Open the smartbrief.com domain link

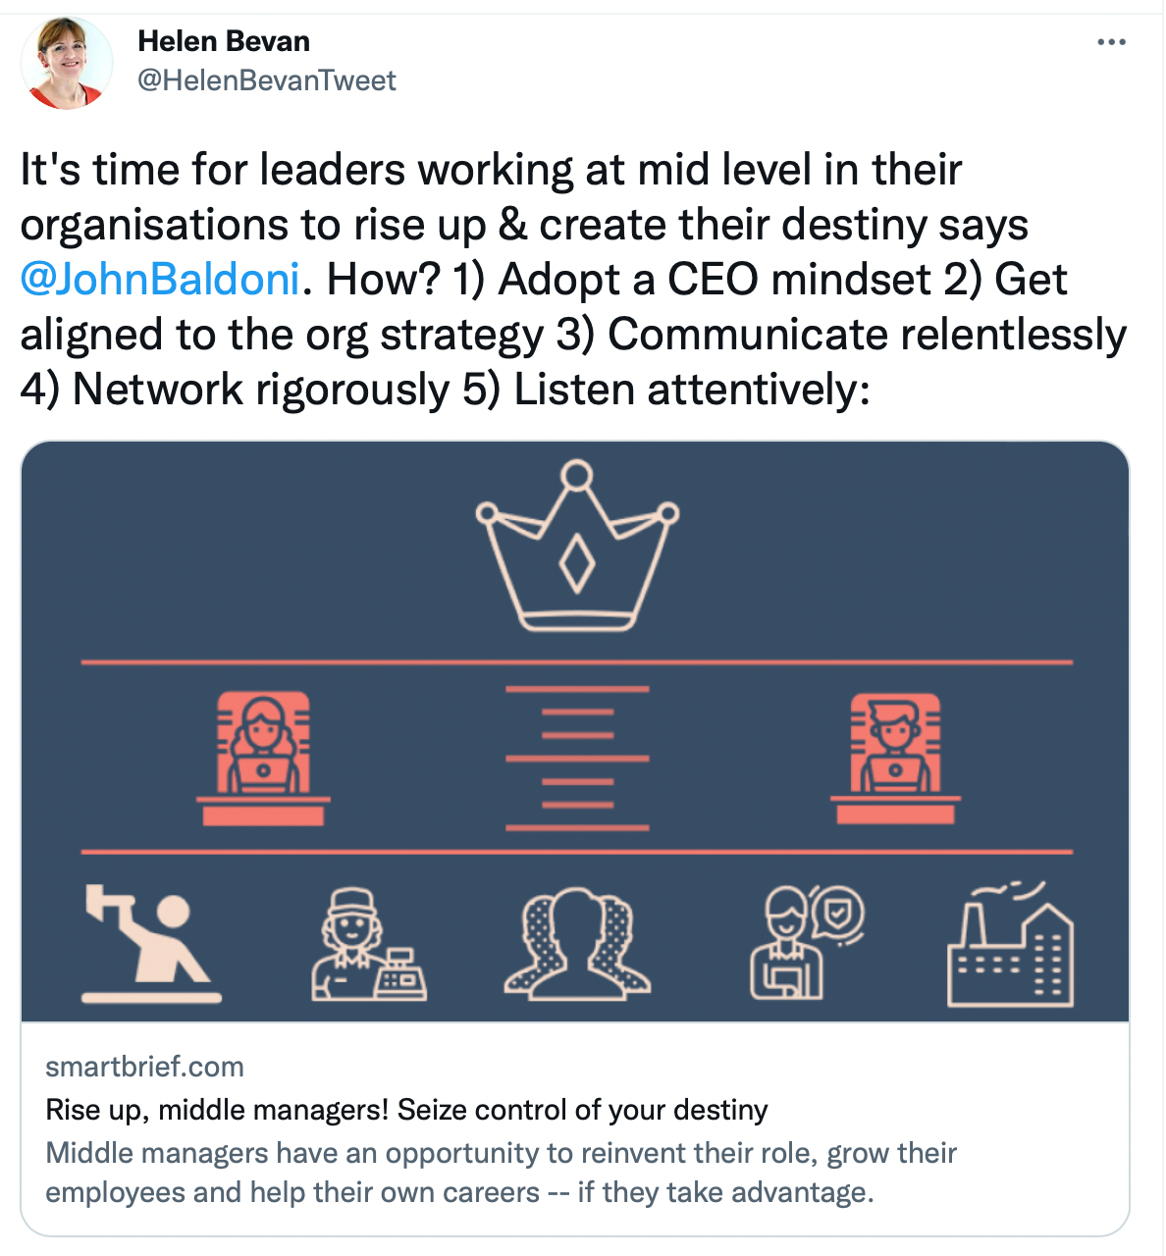pos(144,1067)
